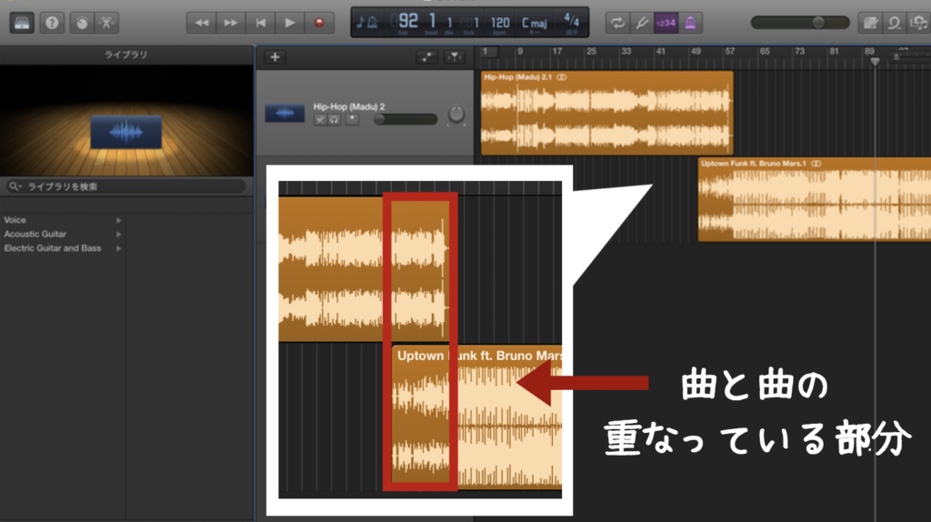Open Quick Help question mark button
Screen dimensions: 931x522
(52, 23)
